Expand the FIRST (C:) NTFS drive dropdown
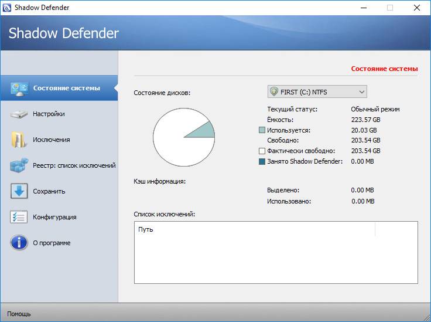This screenshot has width=431, height=322. tap(317, 91)
